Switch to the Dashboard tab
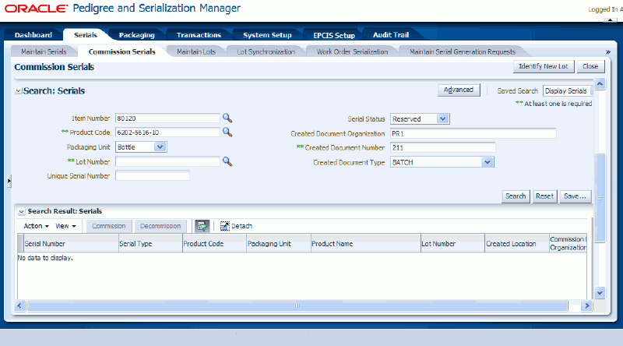623x346 pixels. pos(33,35)
